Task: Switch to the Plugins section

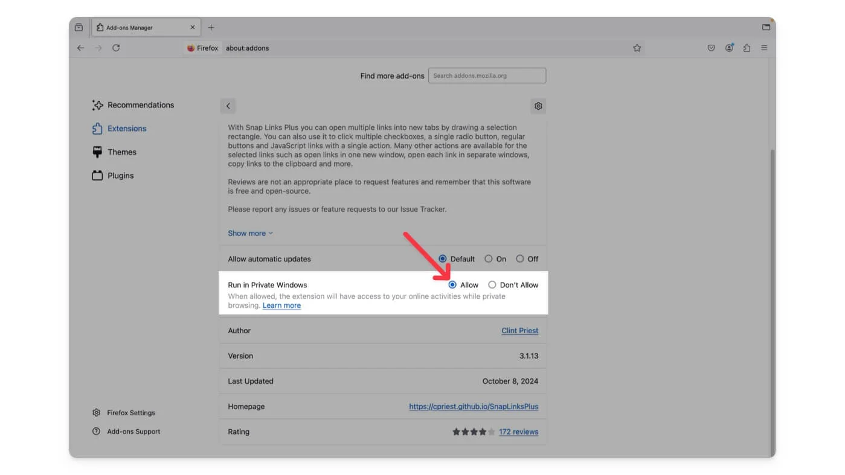Action: point(120,176)
